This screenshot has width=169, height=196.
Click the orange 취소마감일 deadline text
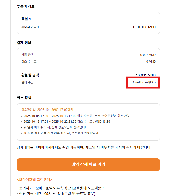[47, 110]
